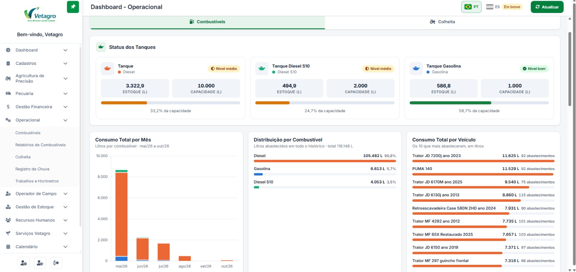Open user settings gear-person icon

[x=24, y=263]
